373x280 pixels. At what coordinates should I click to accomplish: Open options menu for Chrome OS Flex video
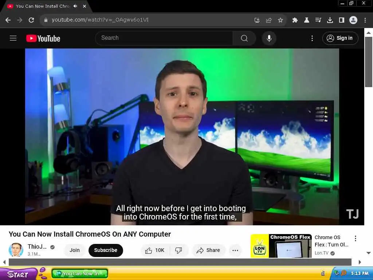pos(356,238)
